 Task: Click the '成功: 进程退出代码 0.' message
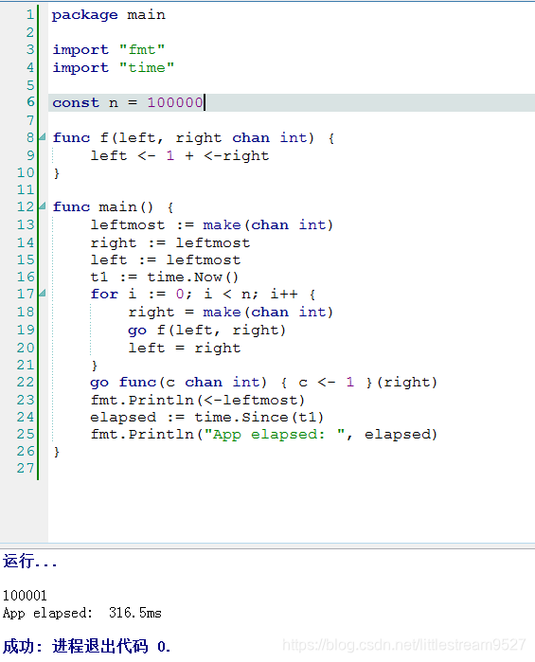86,647
